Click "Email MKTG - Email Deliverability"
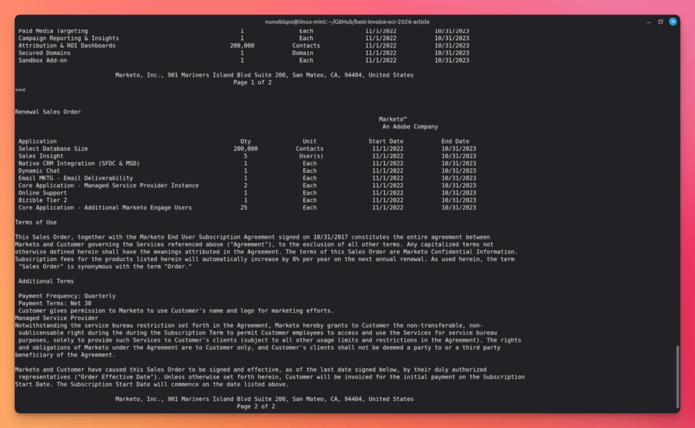 coord(75,178)
